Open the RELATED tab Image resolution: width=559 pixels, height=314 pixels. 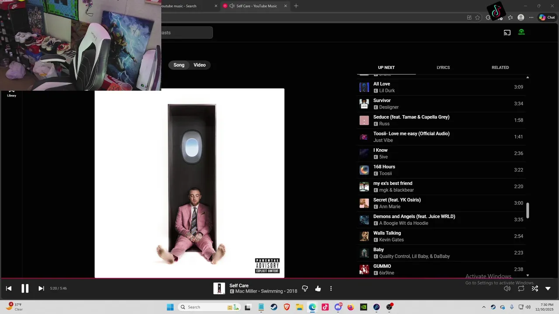pyautogui.click(x=500, y=68)
